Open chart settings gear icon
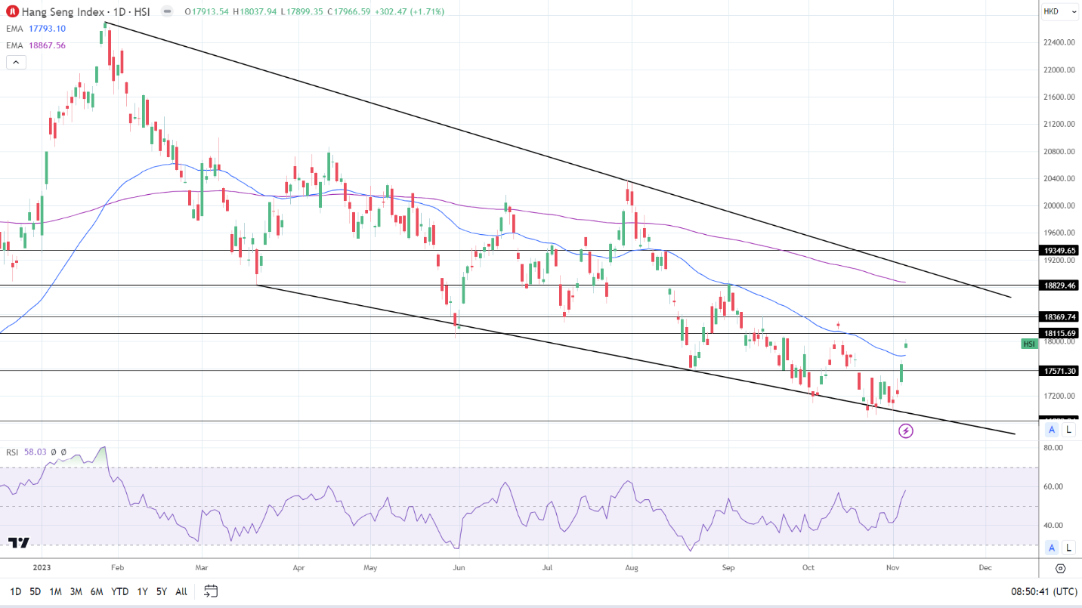Viewport: 1082px width, 608px height. point(1060,568)
